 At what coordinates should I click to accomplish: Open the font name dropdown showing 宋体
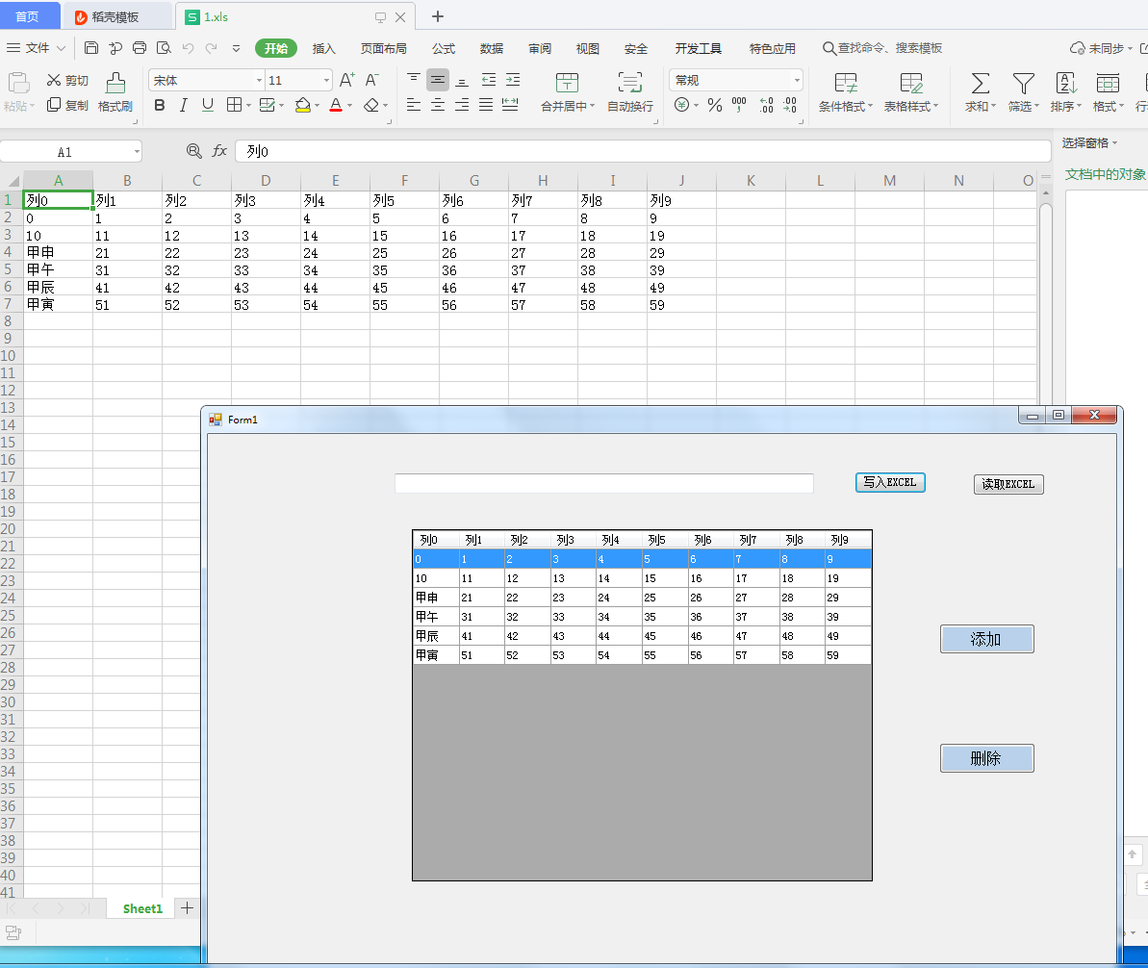coord(259,81)
